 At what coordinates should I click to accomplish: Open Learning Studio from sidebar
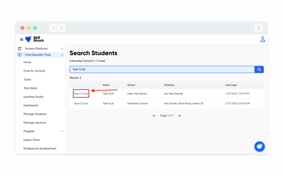(x=33, y=97)
